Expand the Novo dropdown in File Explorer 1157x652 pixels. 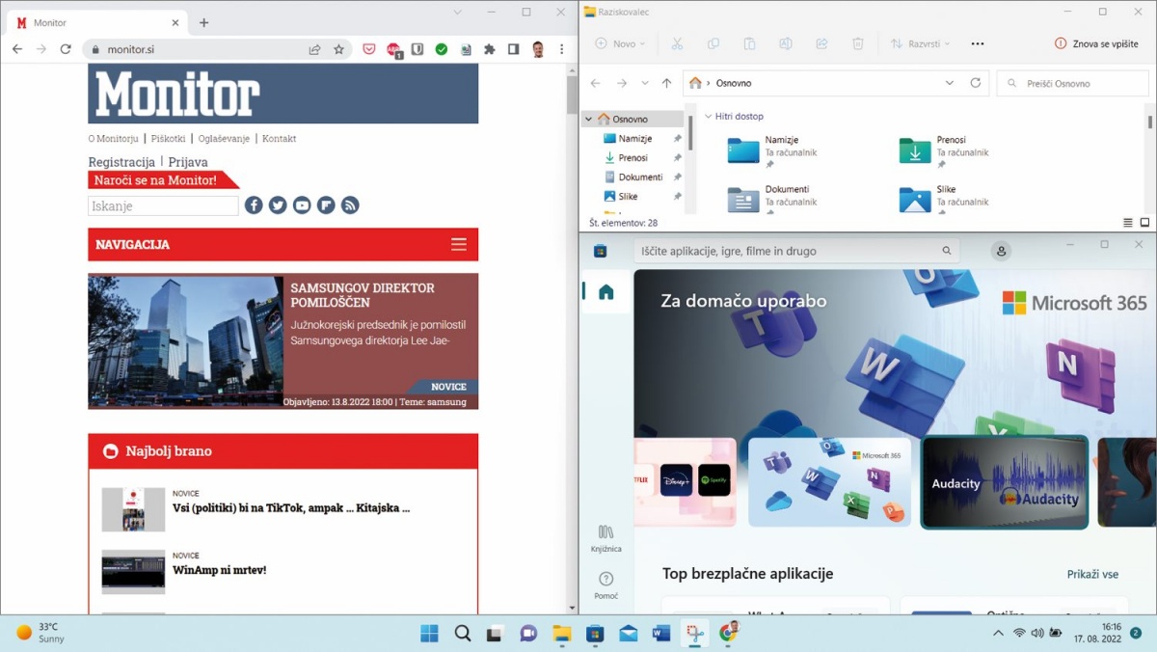click(x=620, y=43)
